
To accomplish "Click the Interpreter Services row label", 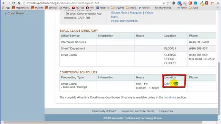I will click(73, 42).
